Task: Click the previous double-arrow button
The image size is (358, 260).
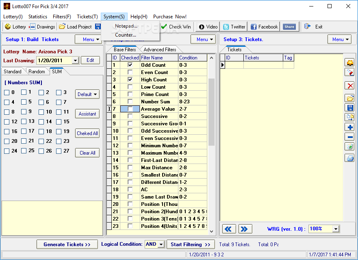Action: tap(229, 229)
